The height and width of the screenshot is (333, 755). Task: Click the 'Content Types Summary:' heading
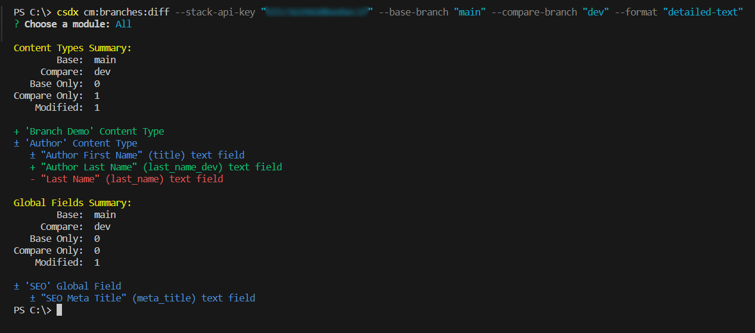coord(73,48)
